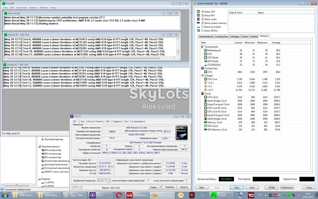Click the Worker #1 Self-Test window icon
The image size is (318, 199).
[x=6, y=35]
